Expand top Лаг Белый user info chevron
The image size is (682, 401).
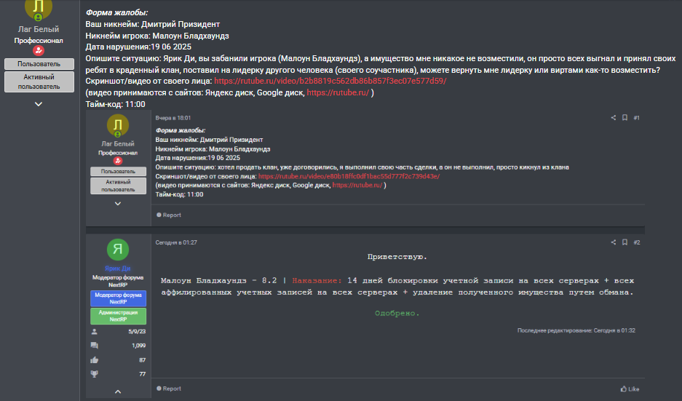[x=39, y=104]
